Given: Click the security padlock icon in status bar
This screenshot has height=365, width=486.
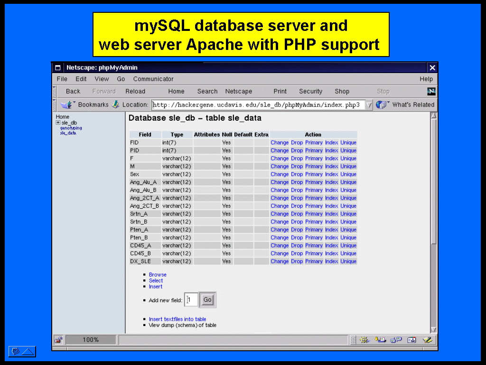Looking at the screenshot, I should pyautogui.click(x=58, y=340).
